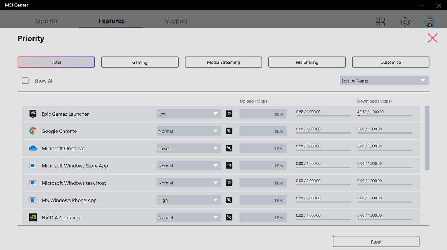The width and height of the screenshot is (447, 250).
Task: Expand Epic Games Launcher priority dropdown
Action: [189, 114]
